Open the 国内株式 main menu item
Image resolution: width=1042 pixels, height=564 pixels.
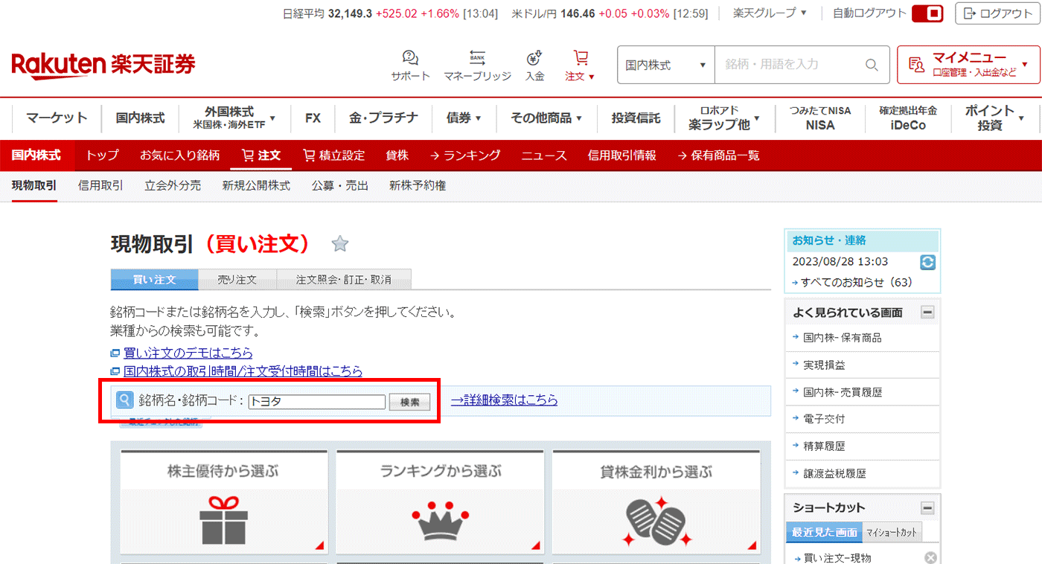click(x=140, y=118)
